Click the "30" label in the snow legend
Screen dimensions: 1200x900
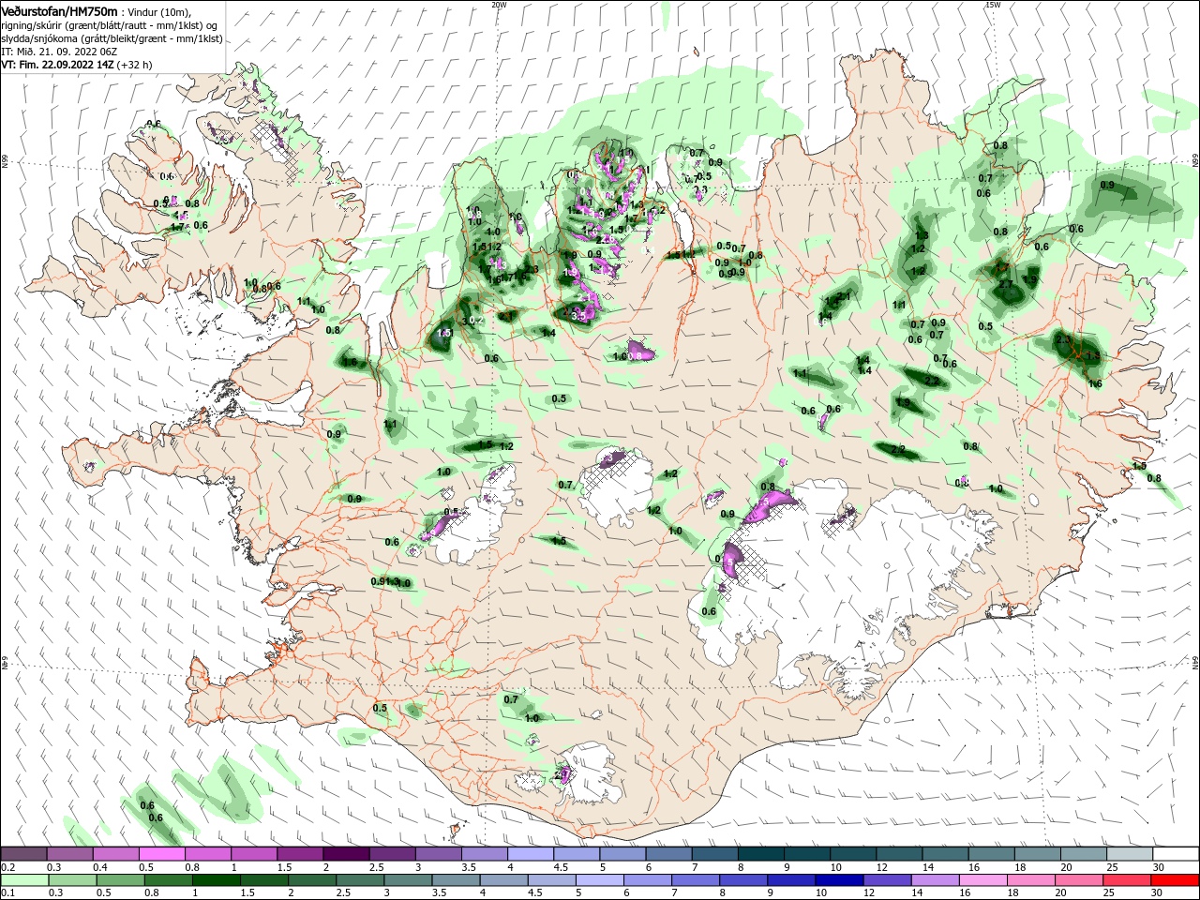(1159, 867)
